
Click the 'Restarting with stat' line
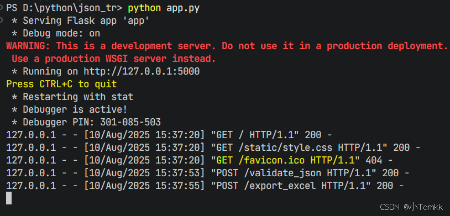coord(72,97)
